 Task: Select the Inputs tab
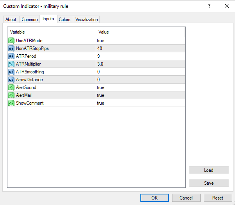[x=48, y=19]
